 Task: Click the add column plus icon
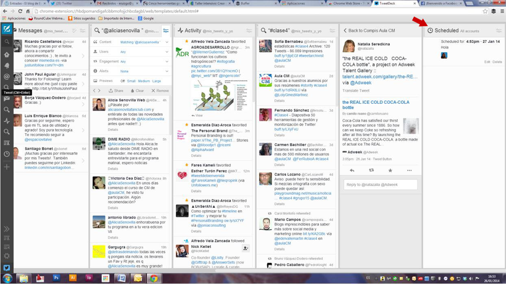point(7,167)
